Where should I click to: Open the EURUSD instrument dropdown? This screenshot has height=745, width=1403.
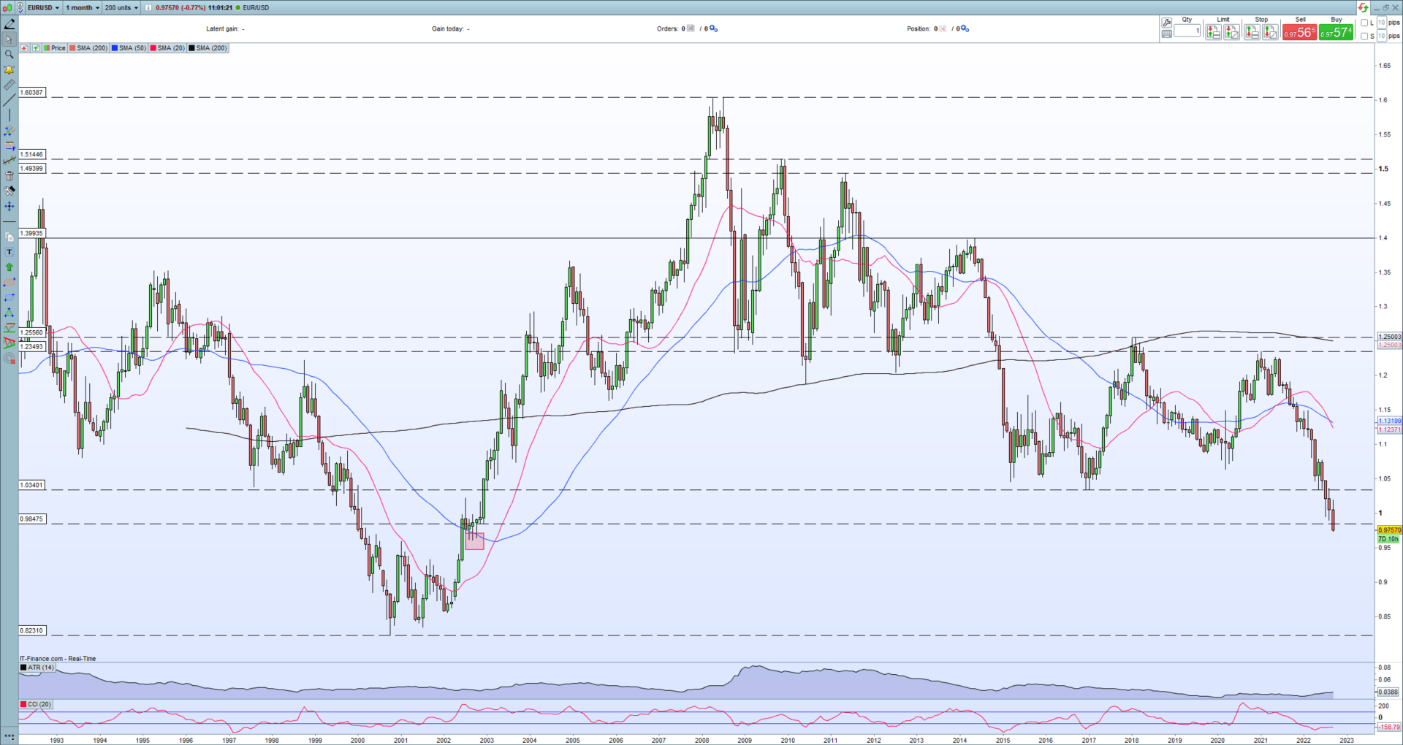[43, 7]
